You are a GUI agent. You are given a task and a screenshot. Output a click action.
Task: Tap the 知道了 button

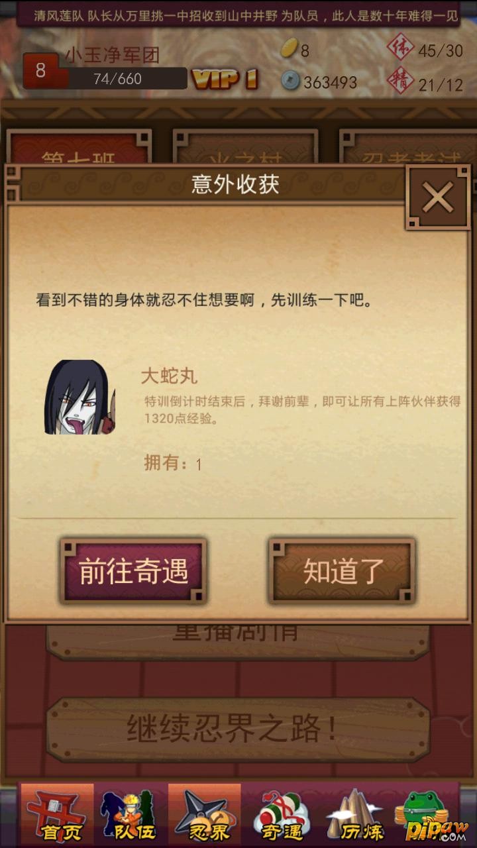tap(342, 570)
